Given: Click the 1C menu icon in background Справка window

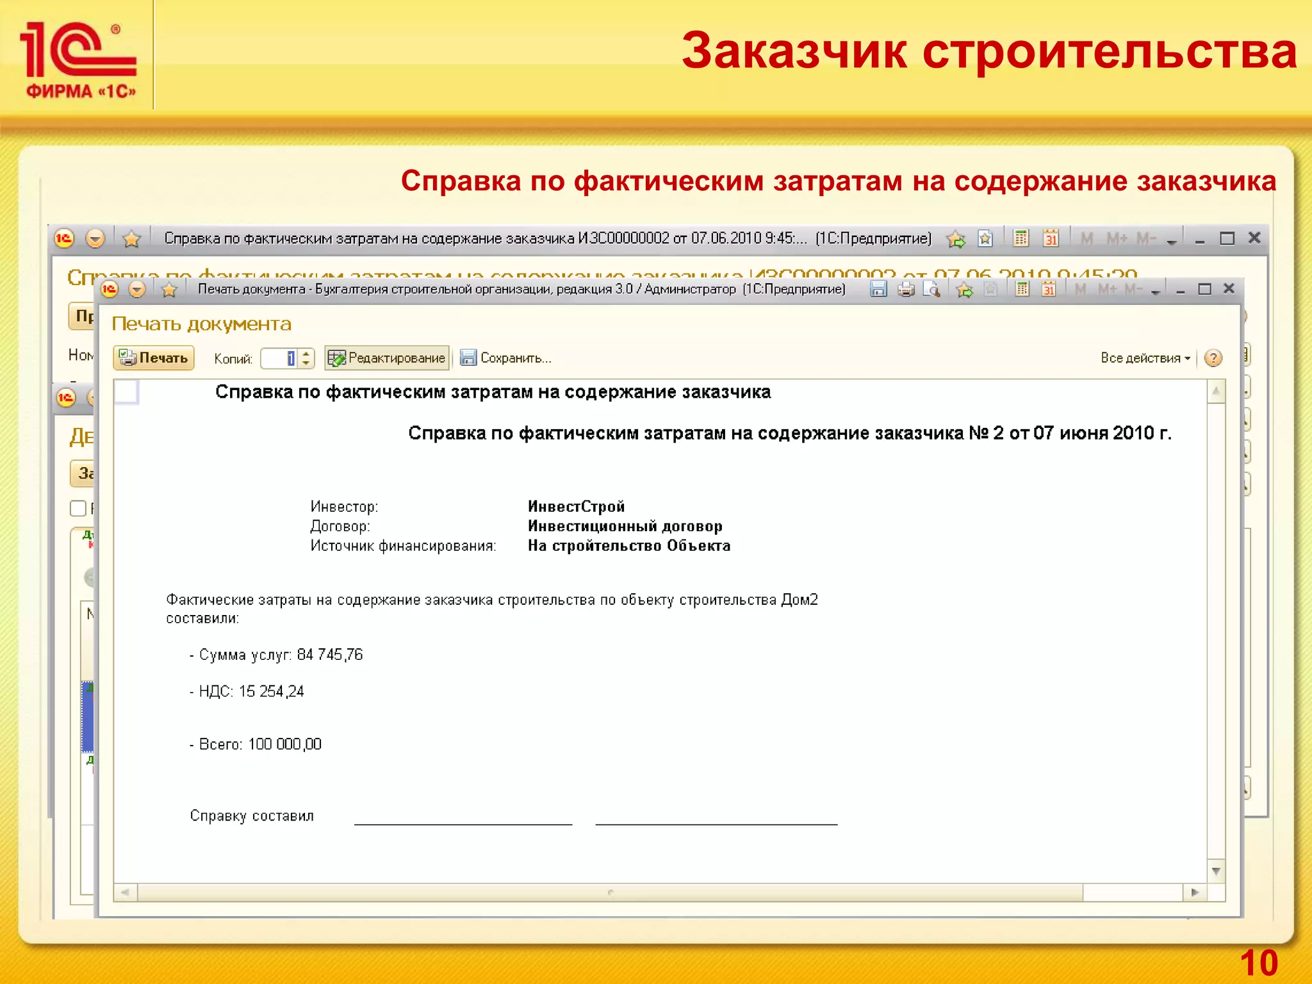Looking at the screenshot, I should click(64, 239).
